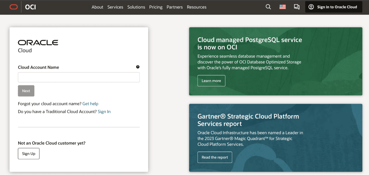Open the About menu
The height and width of the screenshot is (175, 369).
click(97, 7)
